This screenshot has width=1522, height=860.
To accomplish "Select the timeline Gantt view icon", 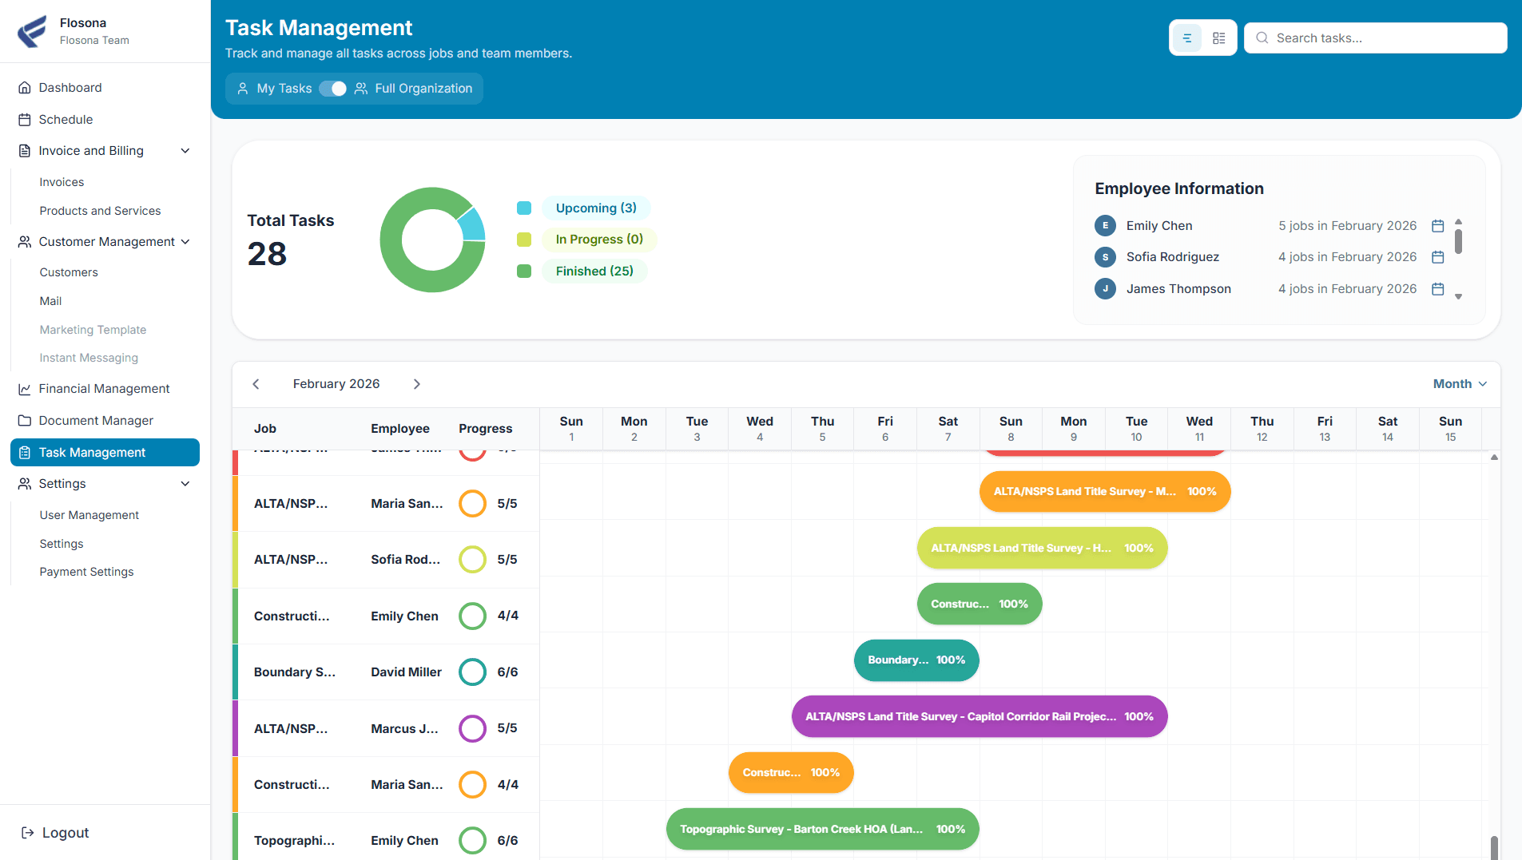I will (1187, 38).
